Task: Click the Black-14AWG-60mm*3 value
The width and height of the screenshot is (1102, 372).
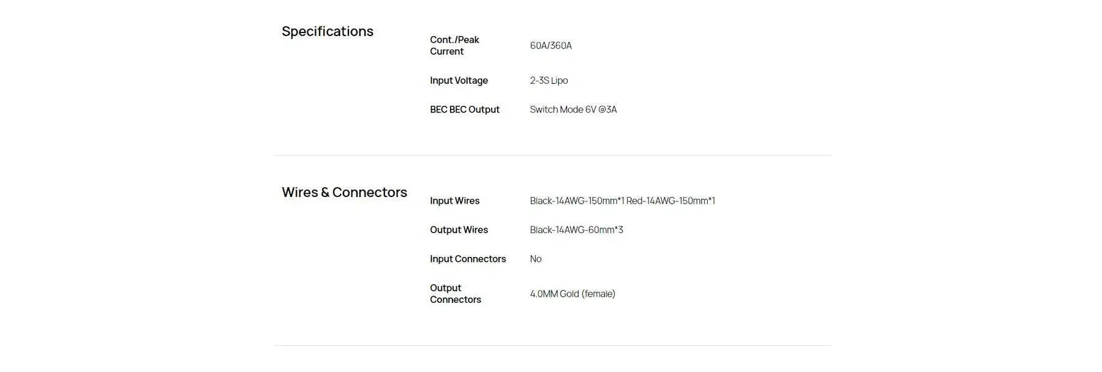Action: pyautogui.click(x=576, y=230)
